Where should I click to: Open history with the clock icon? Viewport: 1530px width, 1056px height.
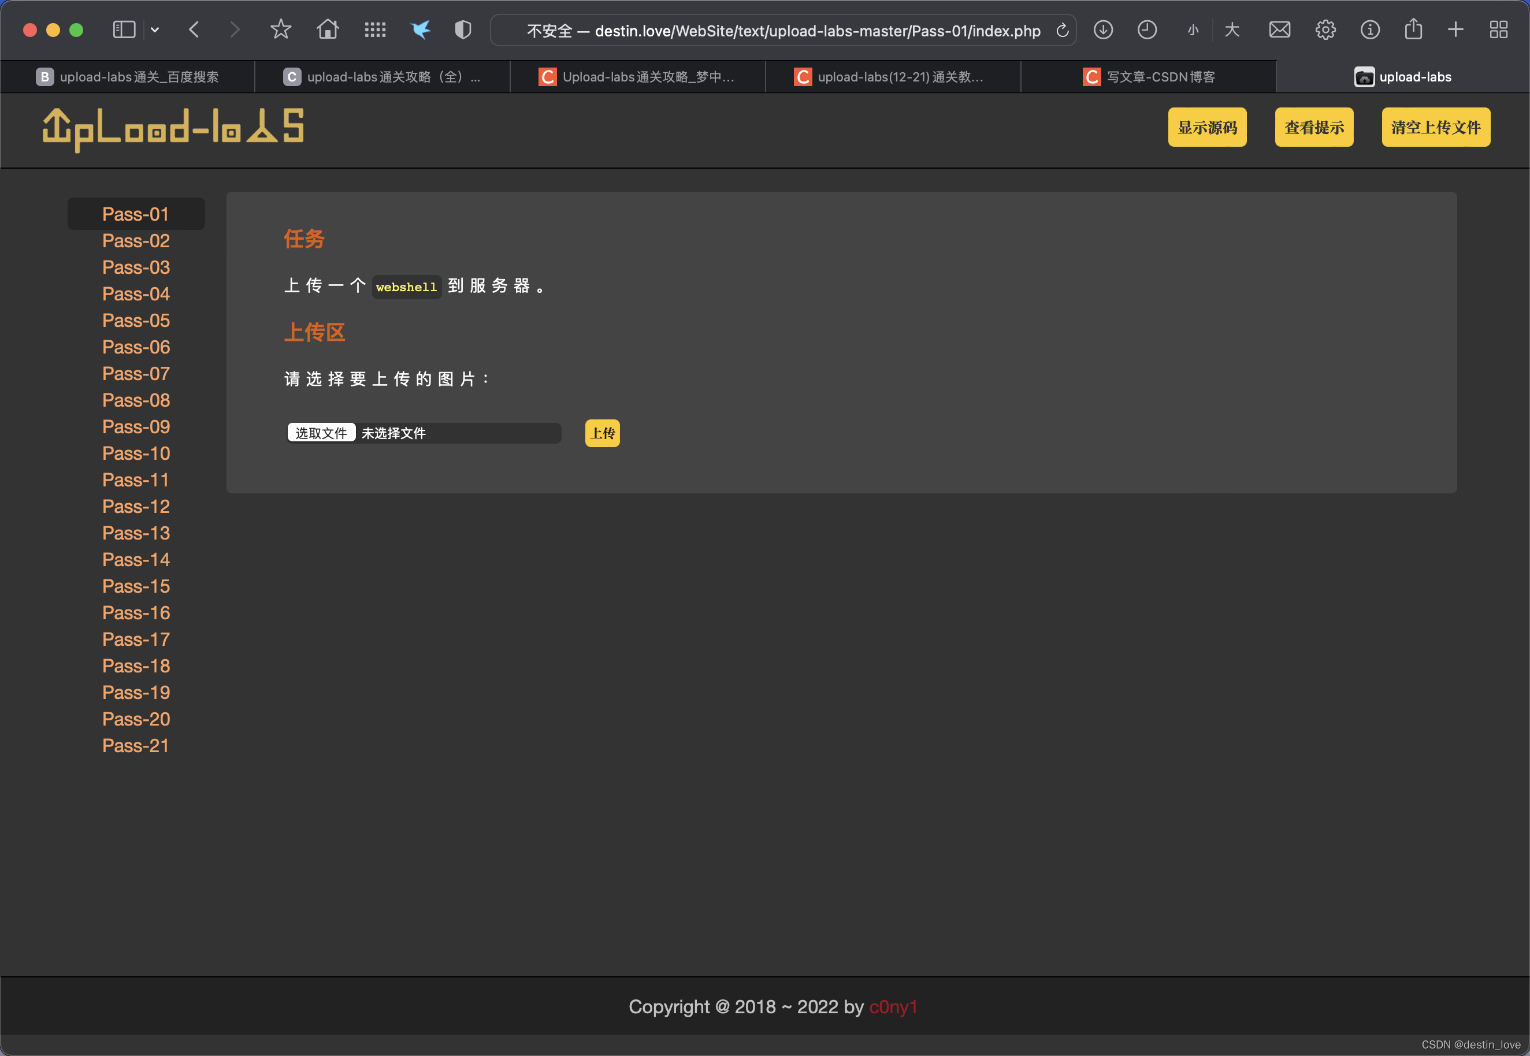click(1147, 29)
